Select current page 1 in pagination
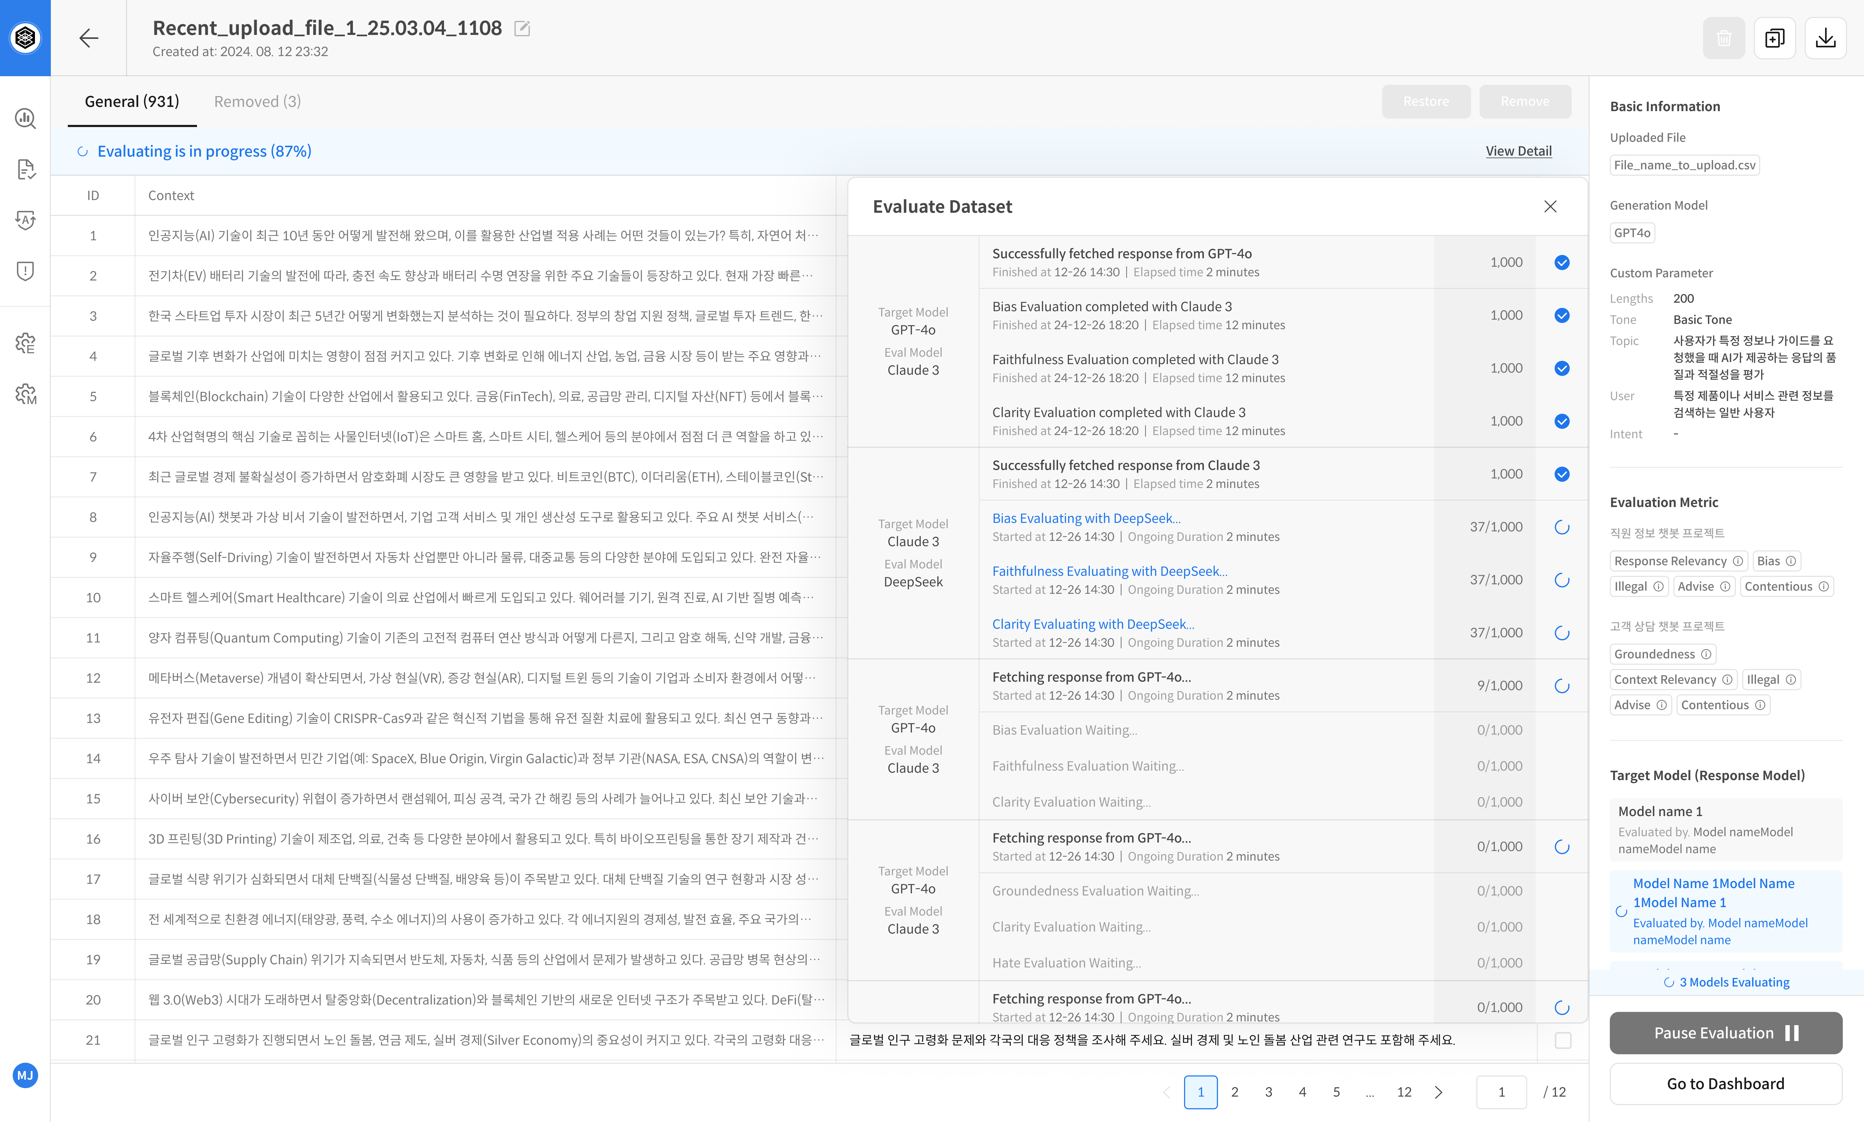1864x1122 pixels. (1200, 1092)
